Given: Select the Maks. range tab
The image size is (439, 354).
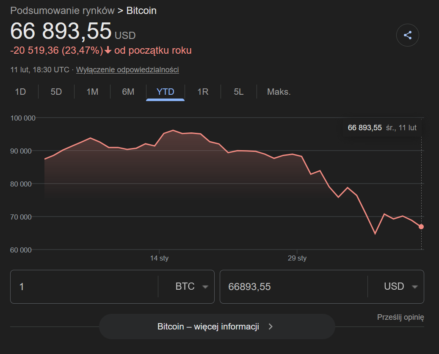Looking at the screenshot, I should (279, 91).
